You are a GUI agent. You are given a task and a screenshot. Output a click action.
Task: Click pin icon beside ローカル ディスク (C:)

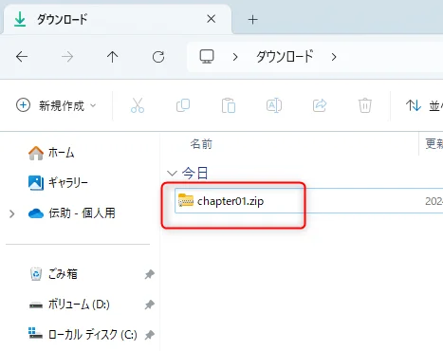click(x=149, y=335)
